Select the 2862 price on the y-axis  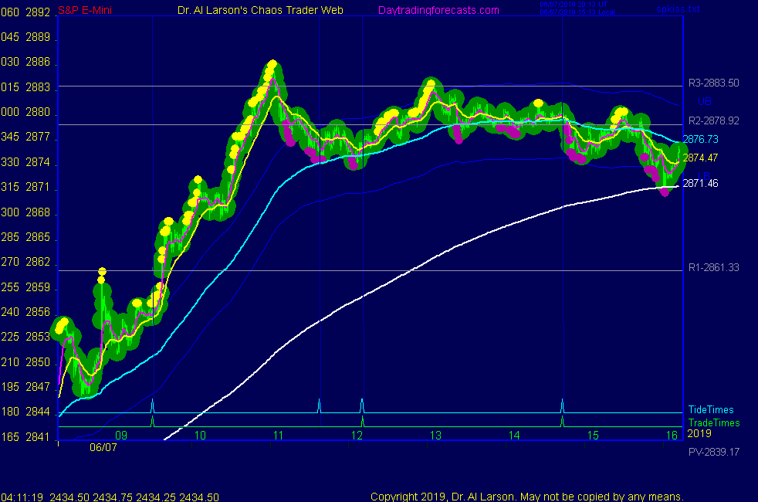[x=38, y=262]
